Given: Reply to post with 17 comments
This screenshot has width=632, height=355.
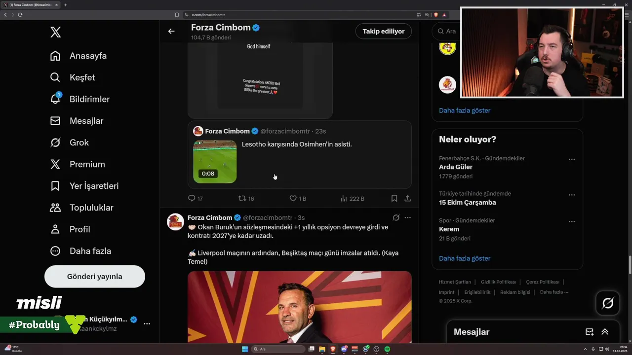Looking at the screenshot, I should (196, 198).
